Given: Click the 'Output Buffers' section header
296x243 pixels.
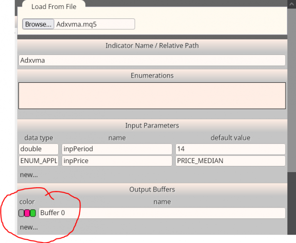Looking at the screenshot, I should click(x=152, y=190).
